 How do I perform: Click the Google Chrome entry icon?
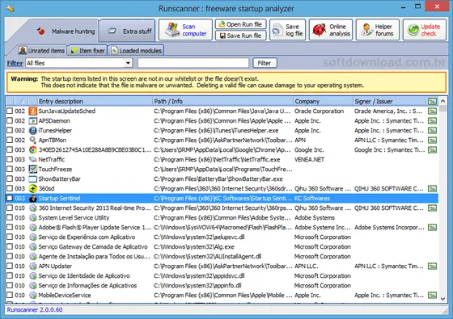pos(33,150)
